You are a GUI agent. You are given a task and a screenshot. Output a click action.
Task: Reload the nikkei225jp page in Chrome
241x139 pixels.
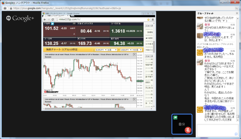pyautogui.click(x=53, y=20)
